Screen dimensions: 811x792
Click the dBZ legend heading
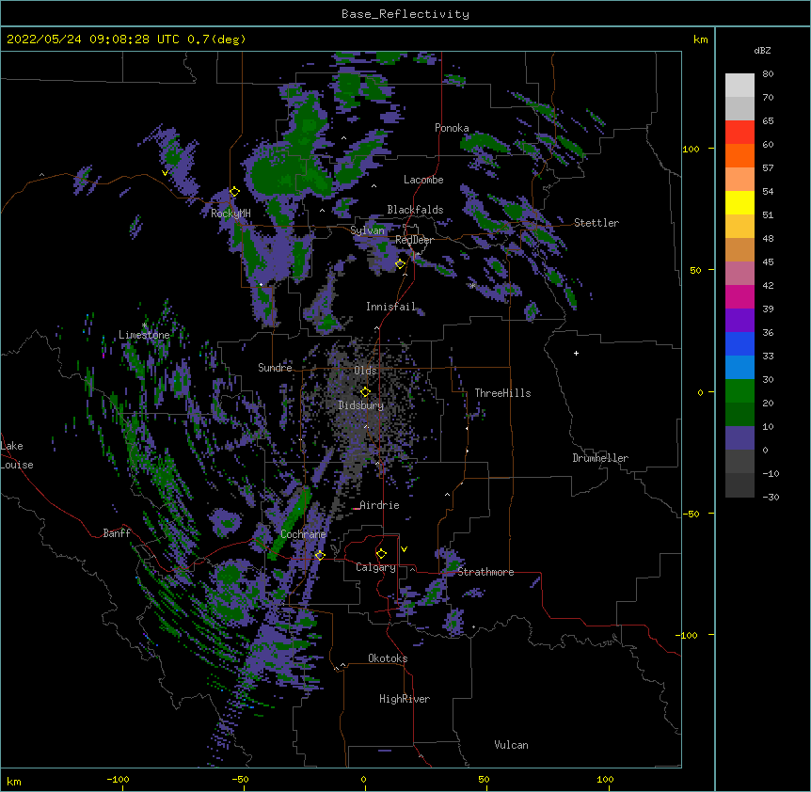[x=762, y=51]
